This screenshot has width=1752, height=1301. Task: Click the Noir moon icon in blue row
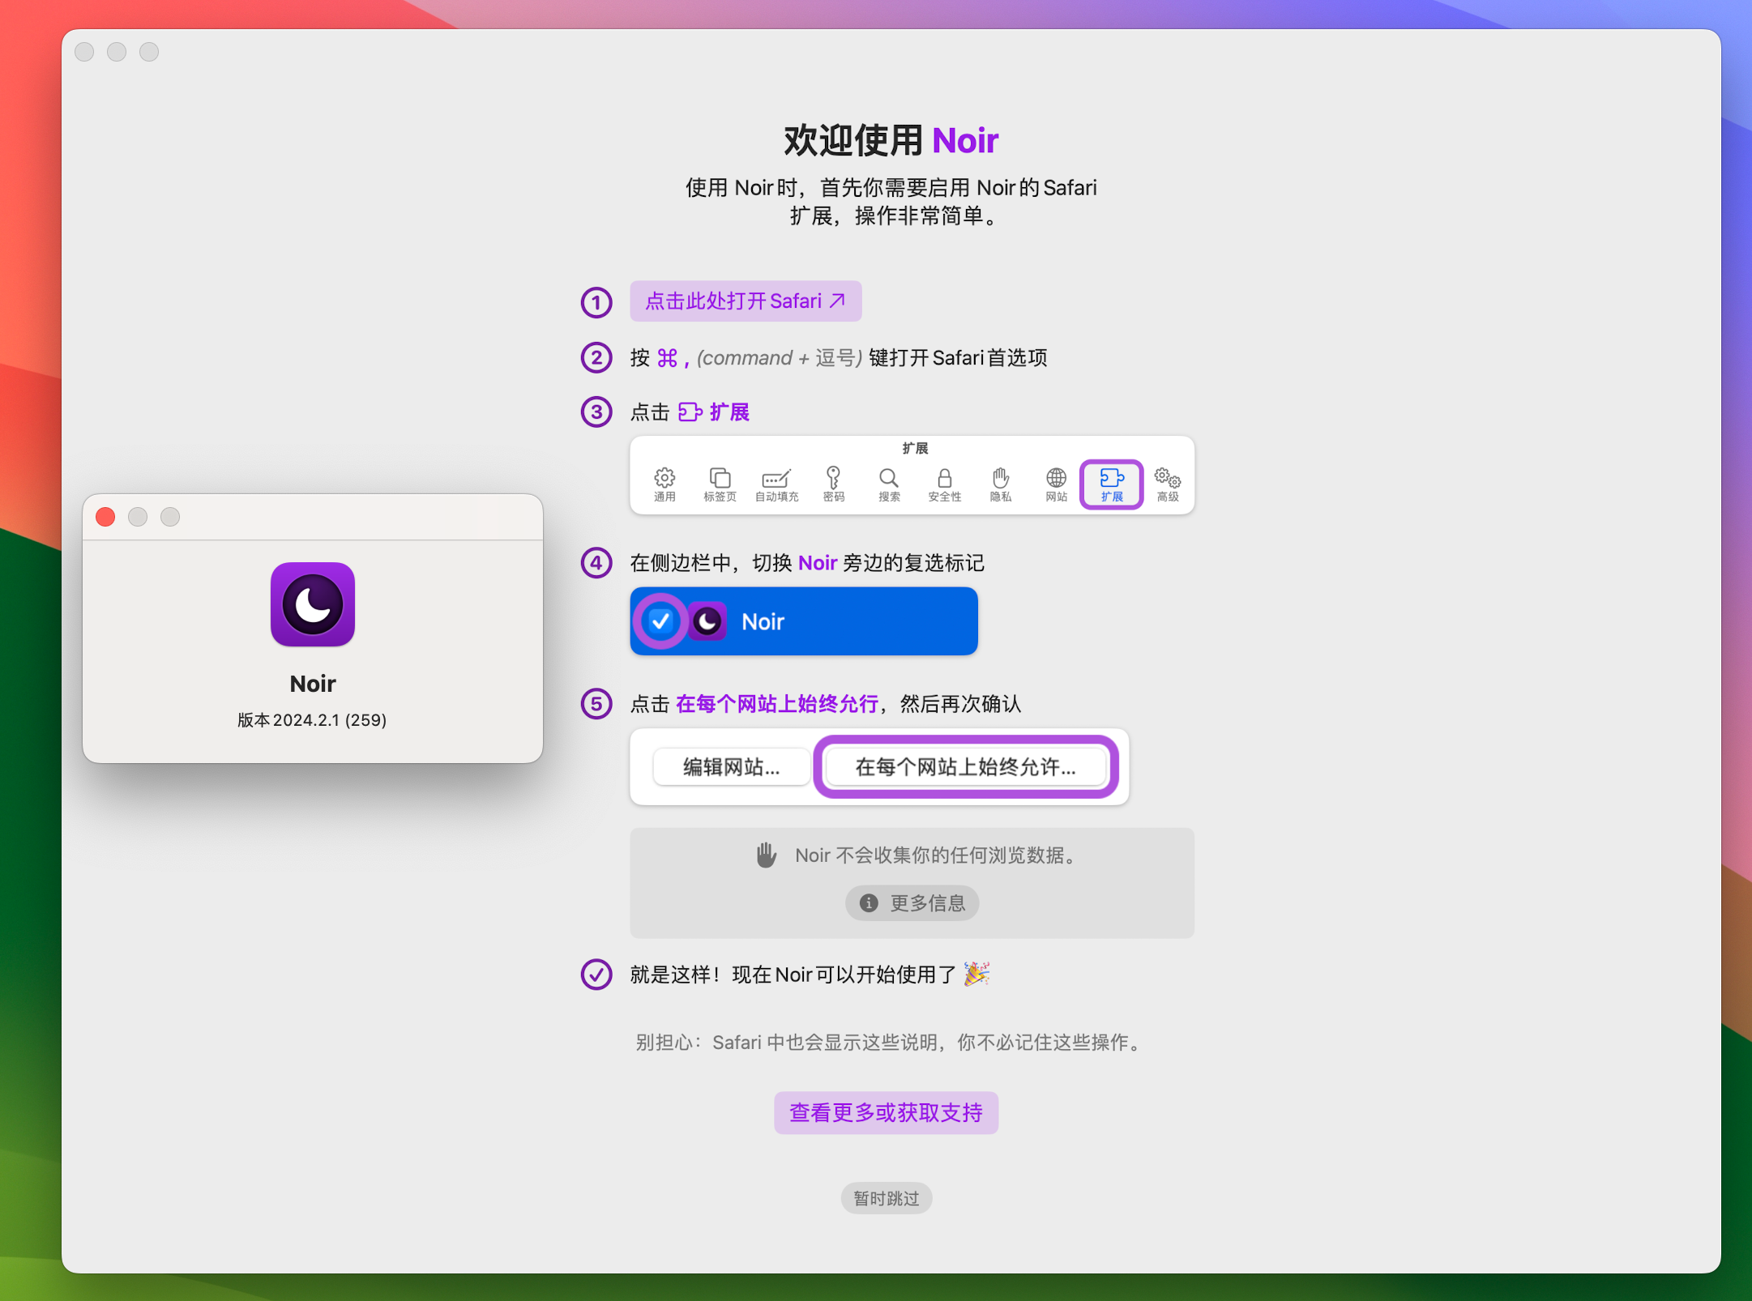tap(707, 621)
